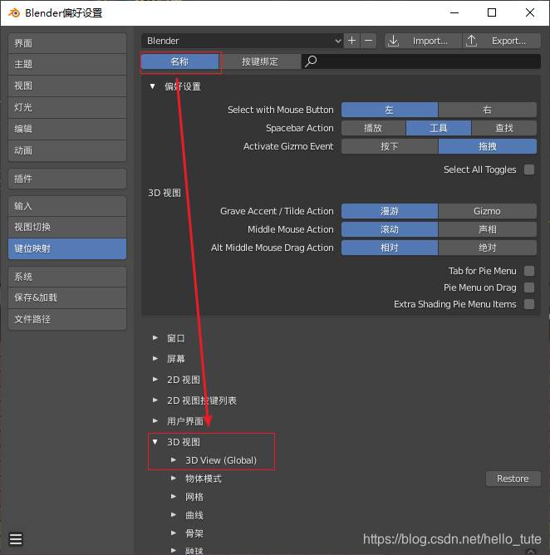The height and width of the screenshot is (555, 550).
Task: Set Middle Mouse Action to 声相
Action: 488,229
